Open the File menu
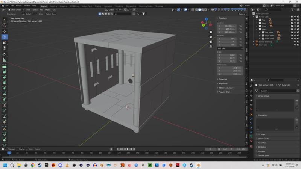The width and height of the screenshot is (301, 169). click(x=7, y=6)
